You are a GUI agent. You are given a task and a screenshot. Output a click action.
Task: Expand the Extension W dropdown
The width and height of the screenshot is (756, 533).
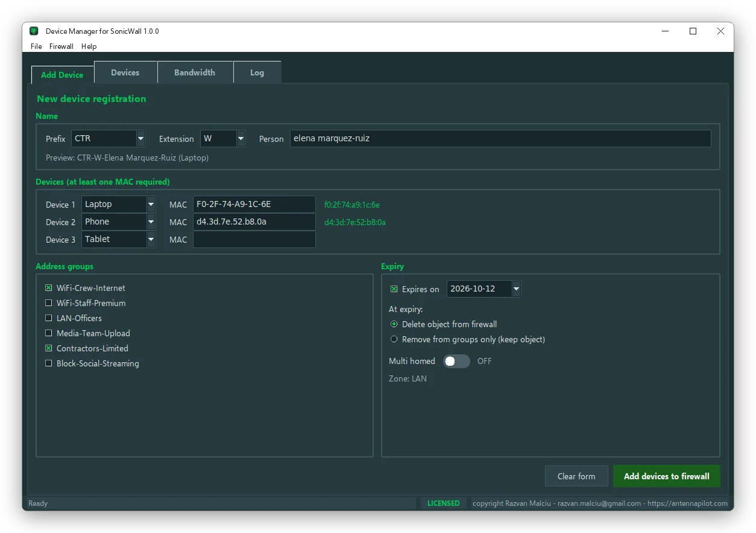241,138
